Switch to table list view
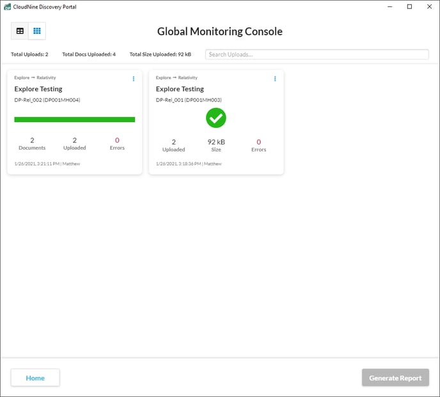 click(x=20, y=31)
